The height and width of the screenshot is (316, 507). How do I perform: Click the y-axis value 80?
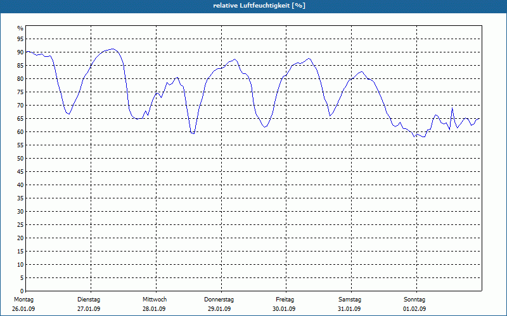(x=20, y=78)
